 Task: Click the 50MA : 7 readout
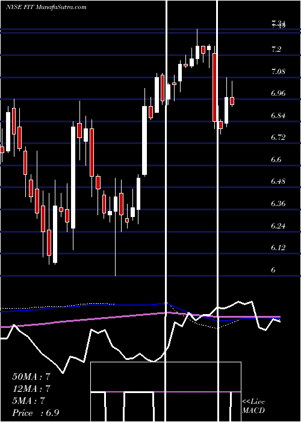tap(31, 377)
